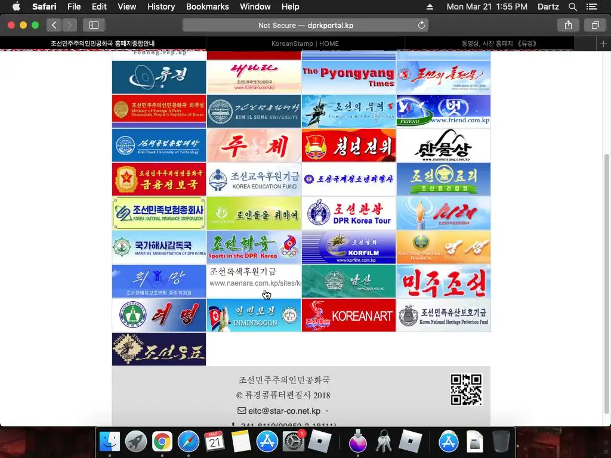This screenshot has height=458, width=611.
Task: Click the eject icon in menu bar
Action: (430, 7)
